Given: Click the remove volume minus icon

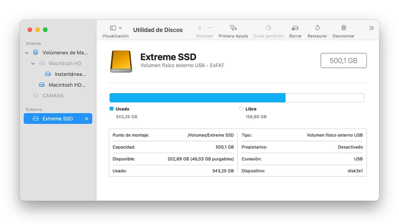Looking at the screenshot, I should 209,28.
